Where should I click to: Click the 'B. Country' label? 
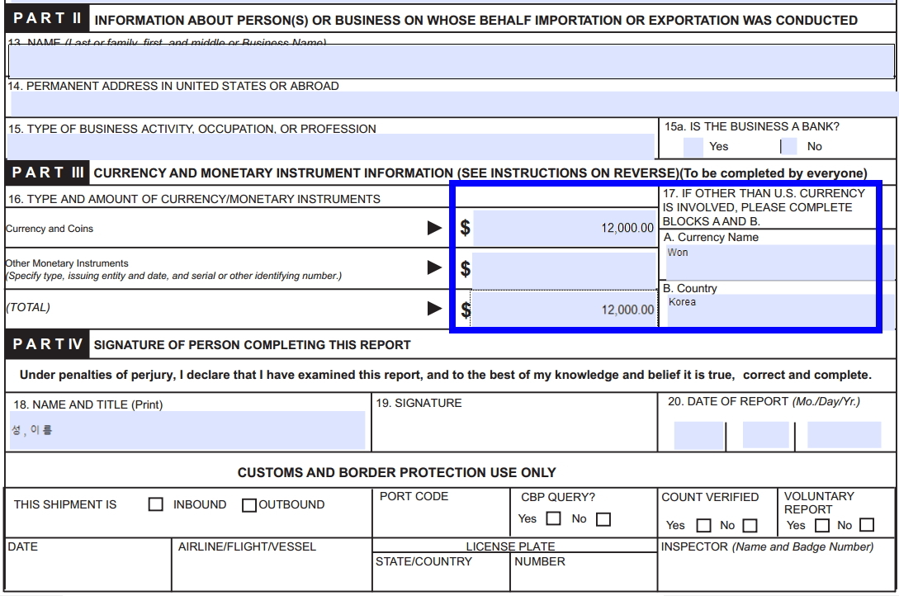[690, 288]
